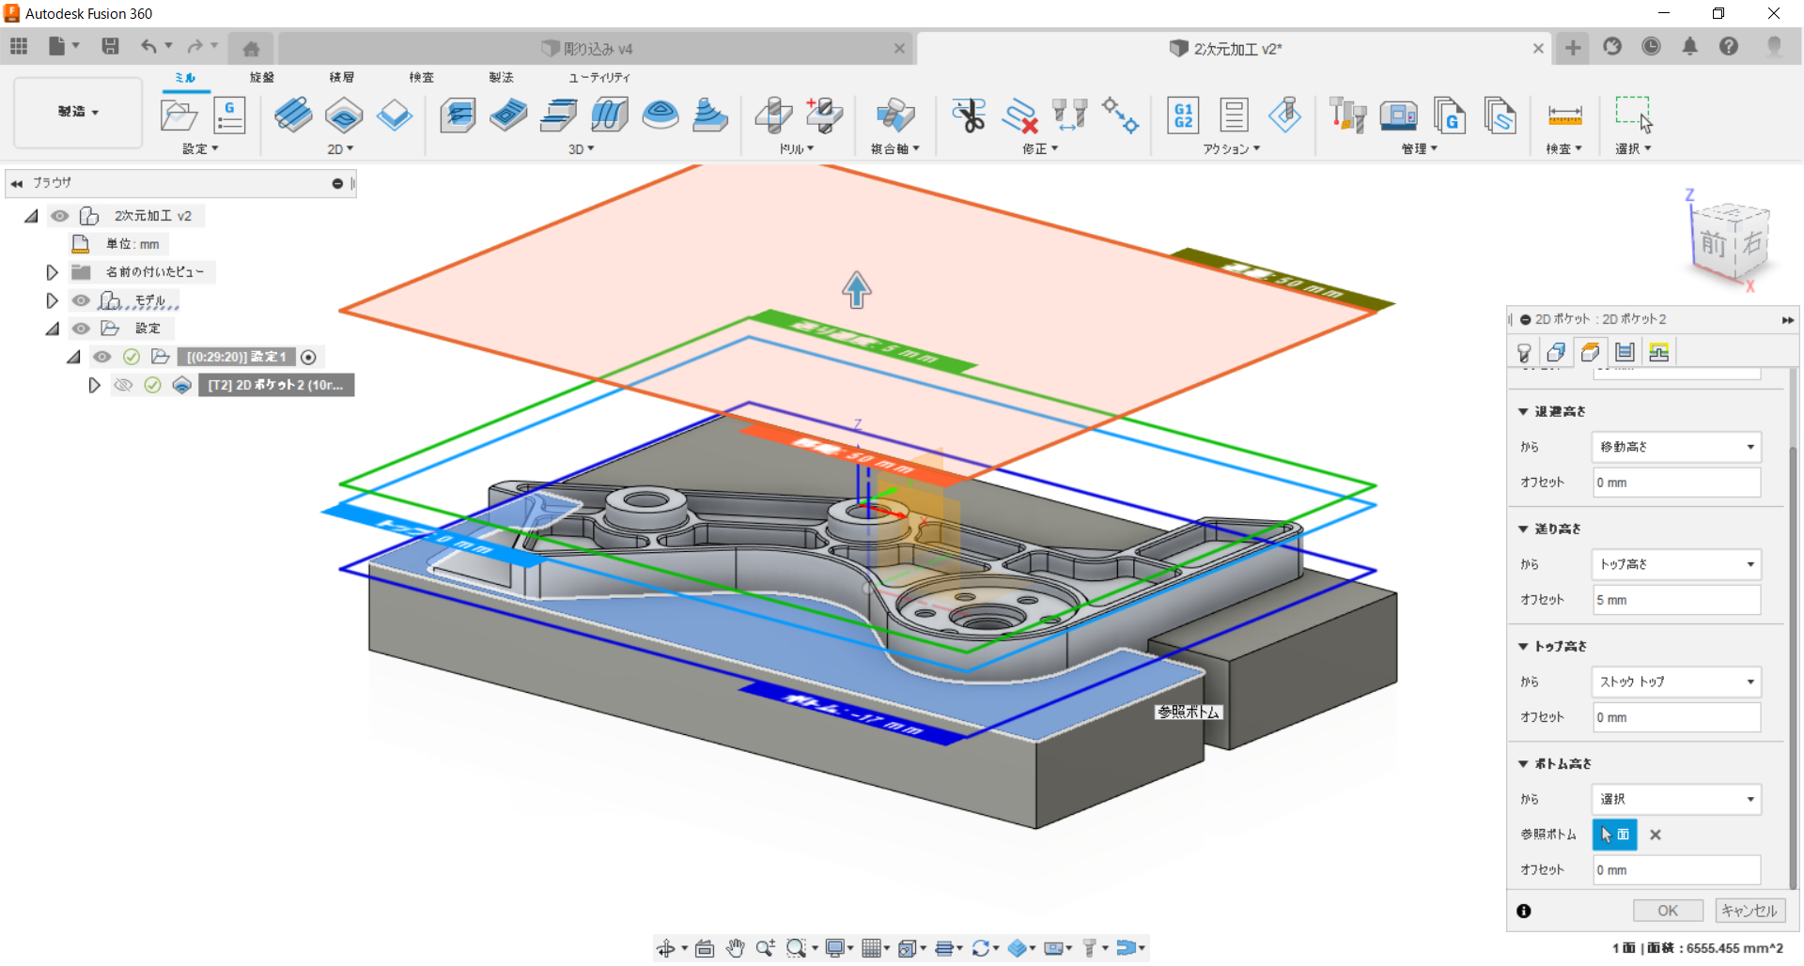Click the G1 G2 post process icon
The image size is (1804, 966).
1183,115
